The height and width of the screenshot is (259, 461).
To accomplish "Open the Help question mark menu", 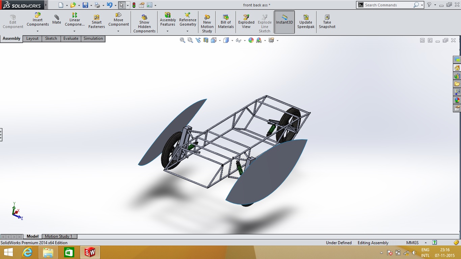I will click(x=429, y=5).
